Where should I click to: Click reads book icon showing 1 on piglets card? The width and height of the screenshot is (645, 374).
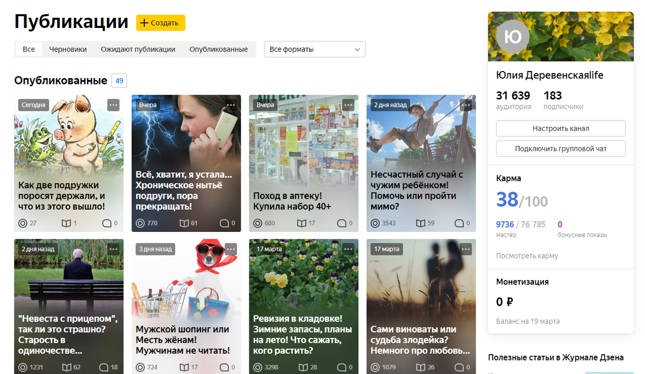pyautogui.click(x=67, y=223)
